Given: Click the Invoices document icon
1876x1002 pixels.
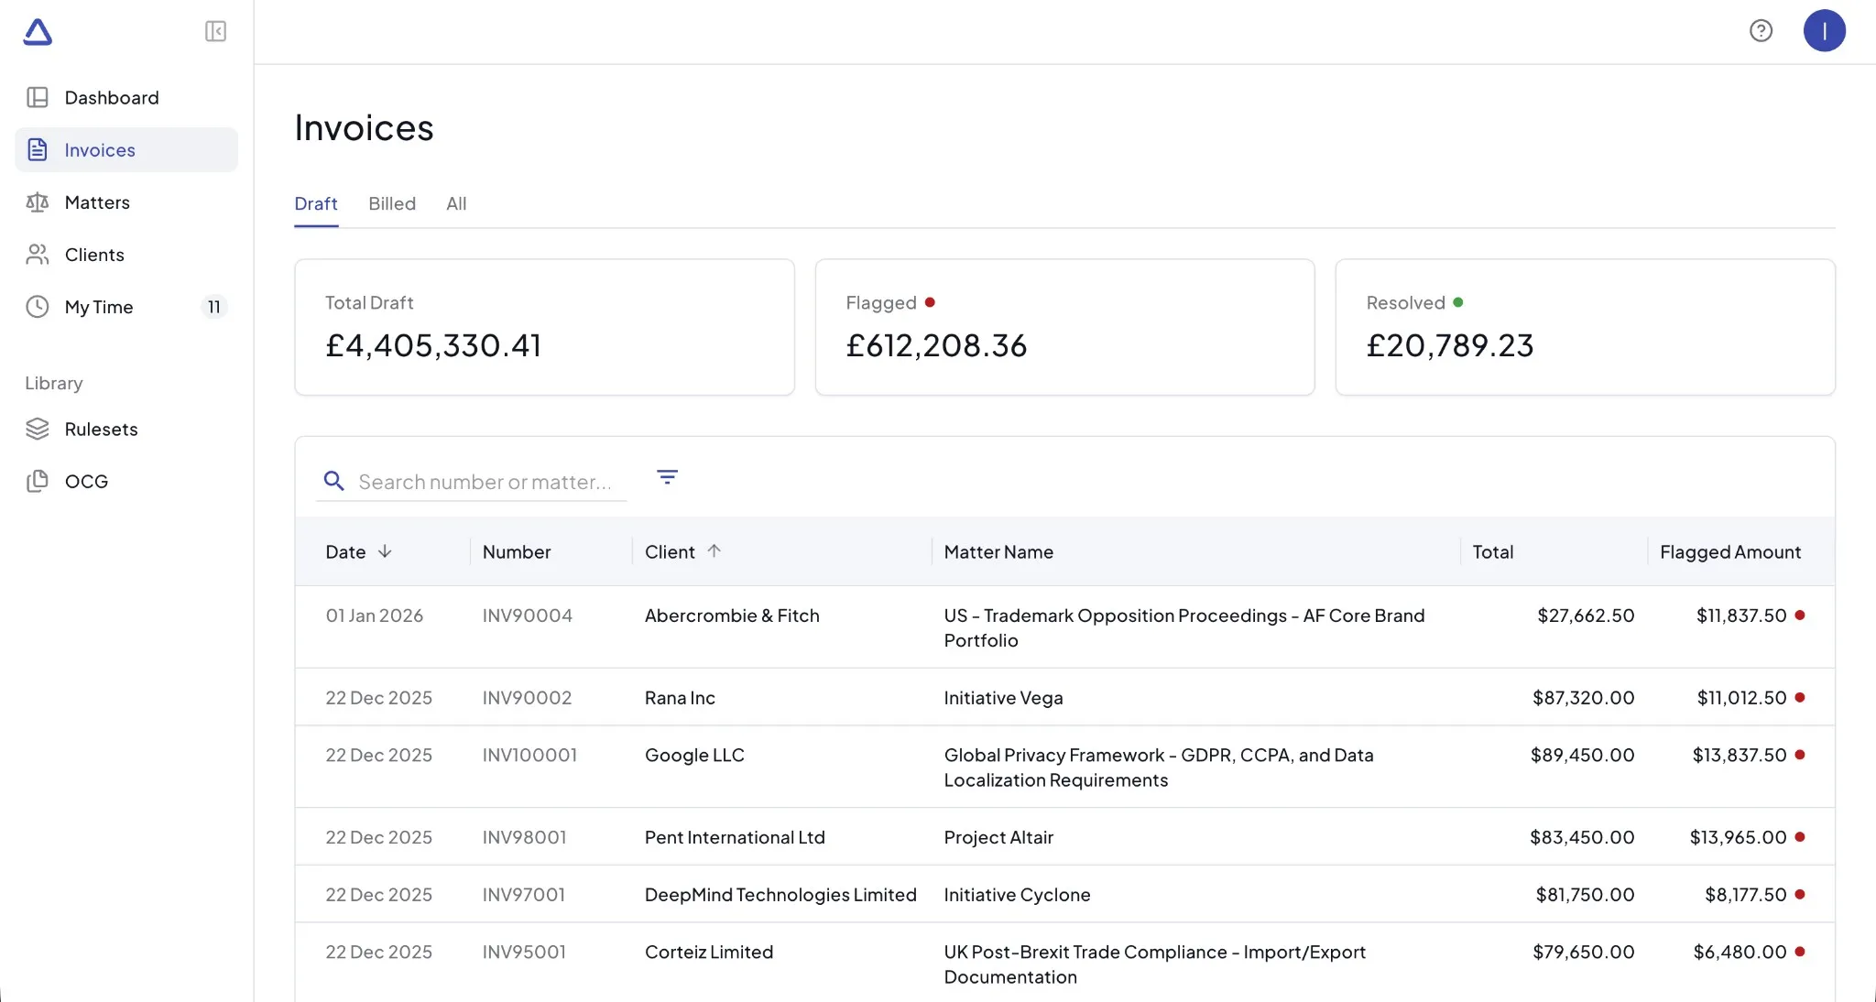Looking at the screenshot, I should tap(38, 149).
